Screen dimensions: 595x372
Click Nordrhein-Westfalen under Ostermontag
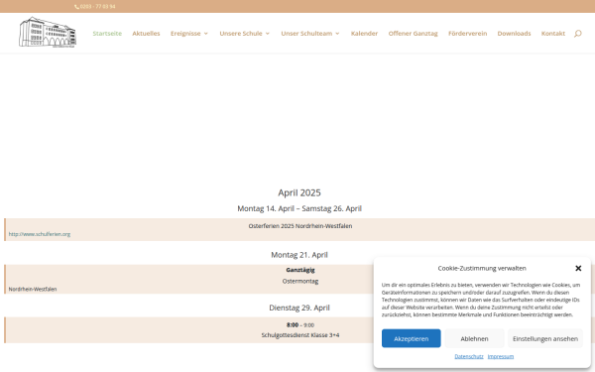33,290
